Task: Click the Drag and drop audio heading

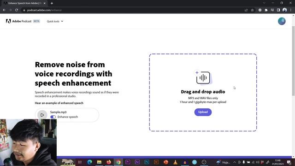Action: click(203, 92)
